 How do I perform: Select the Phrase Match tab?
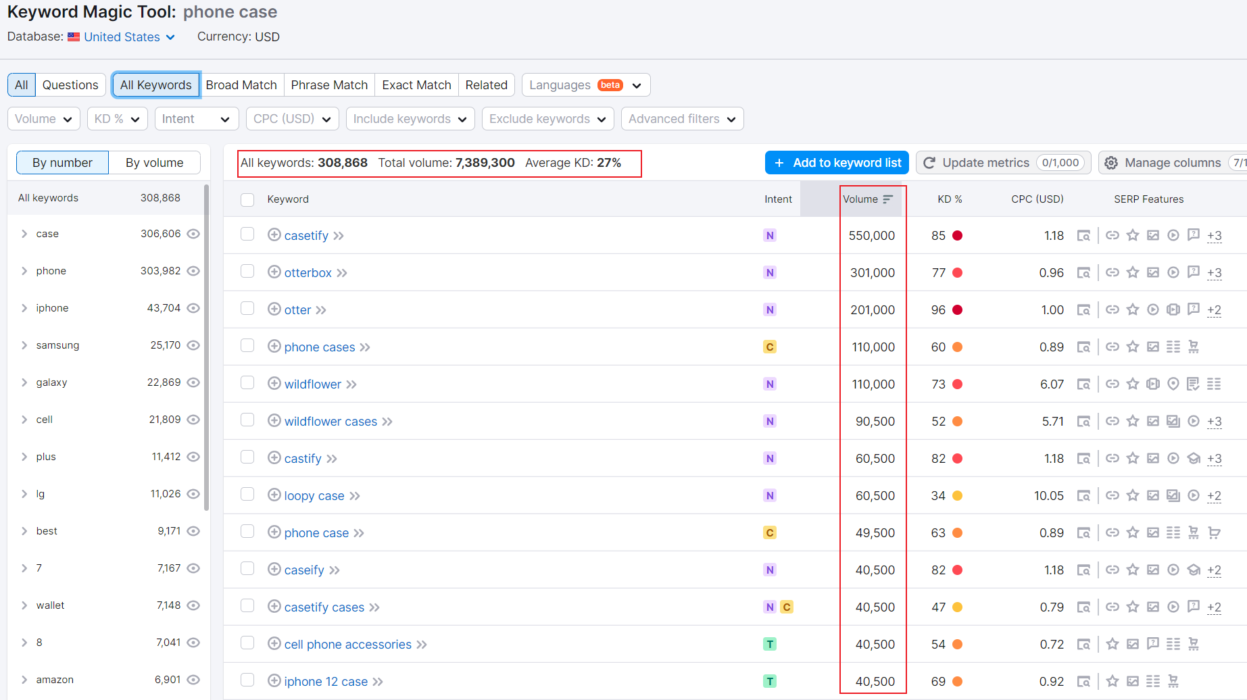[329, 85]
